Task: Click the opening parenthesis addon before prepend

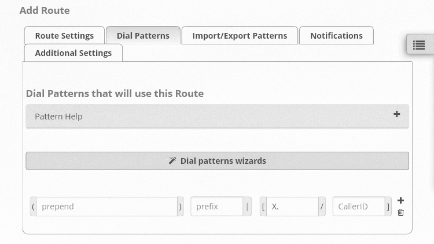Action: (33, 207)
